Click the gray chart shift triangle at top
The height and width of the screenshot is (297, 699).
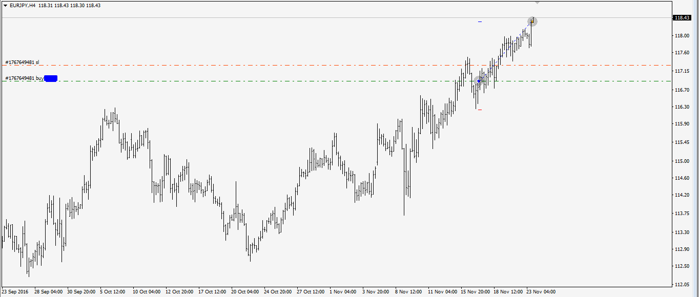(537, 3)
